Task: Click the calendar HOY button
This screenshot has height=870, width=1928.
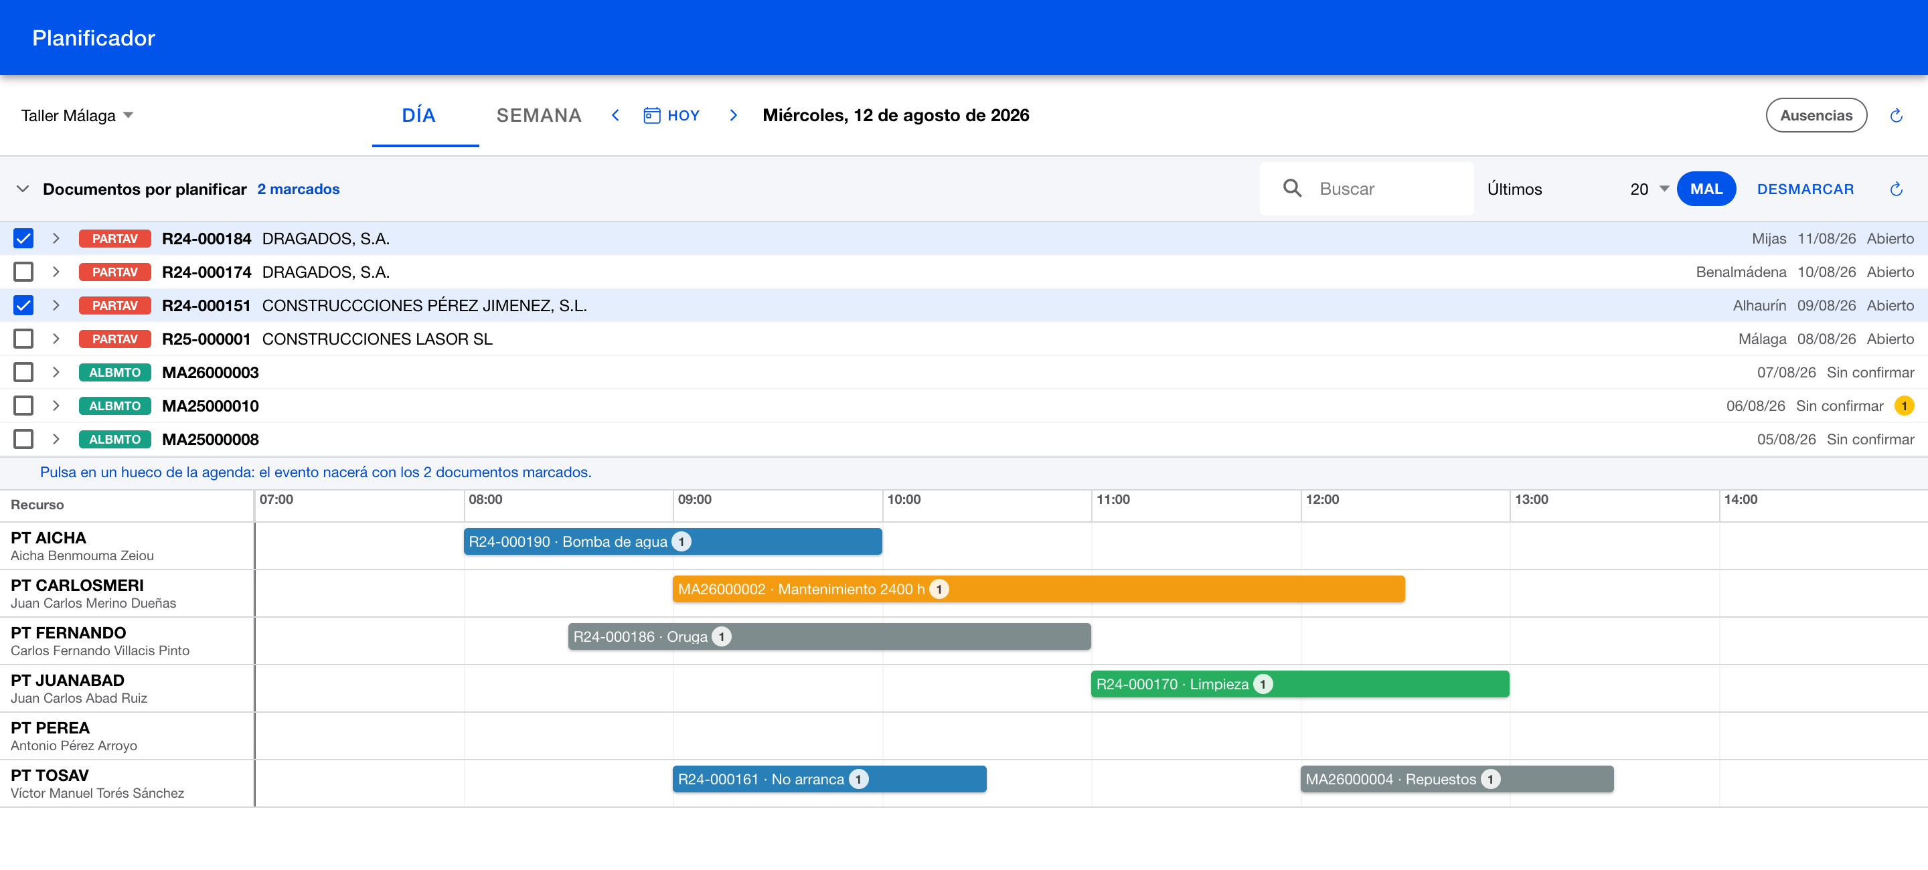Action: 672,115
